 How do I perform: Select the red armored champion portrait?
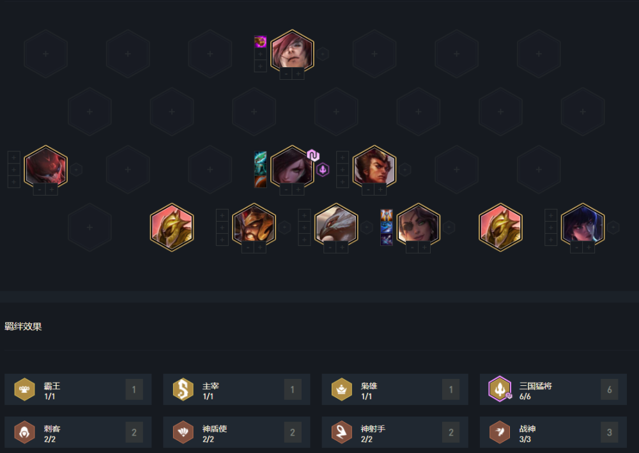[45, 167]
